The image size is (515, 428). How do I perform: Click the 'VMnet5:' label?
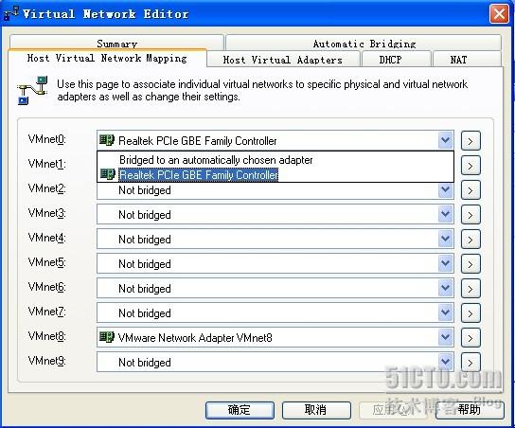47,262
